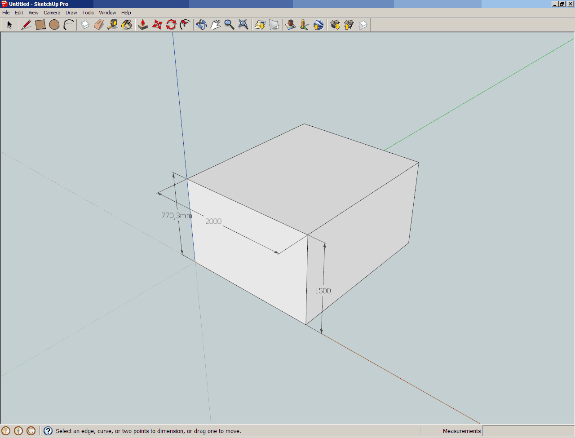Screen dimensions: 575x438
Task: Preview model in Google Earth
Action: 318,25
